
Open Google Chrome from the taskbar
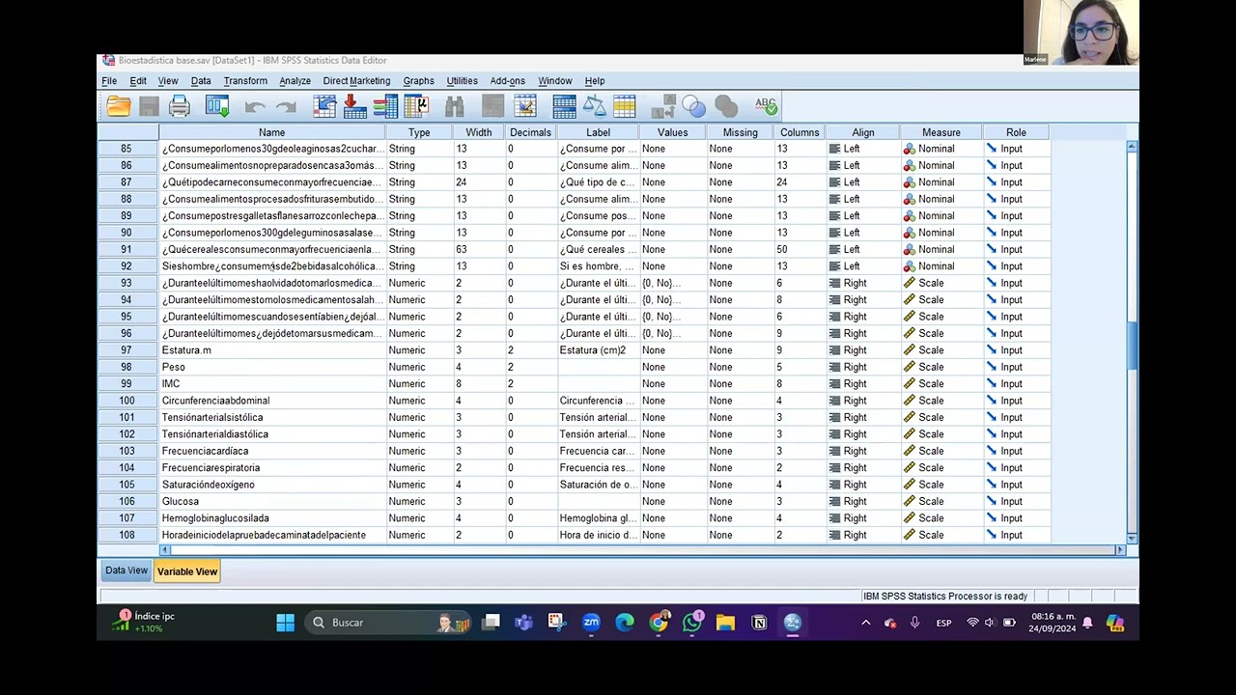tap(659, 623)
